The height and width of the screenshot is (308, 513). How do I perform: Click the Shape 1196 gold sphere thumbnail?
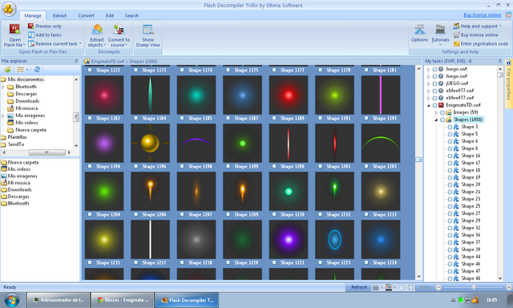pyautogui.click(x=150, y=143)
